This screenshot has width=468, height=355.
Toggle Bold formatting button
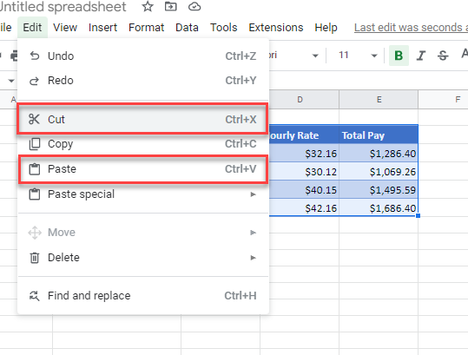(399, 56)
